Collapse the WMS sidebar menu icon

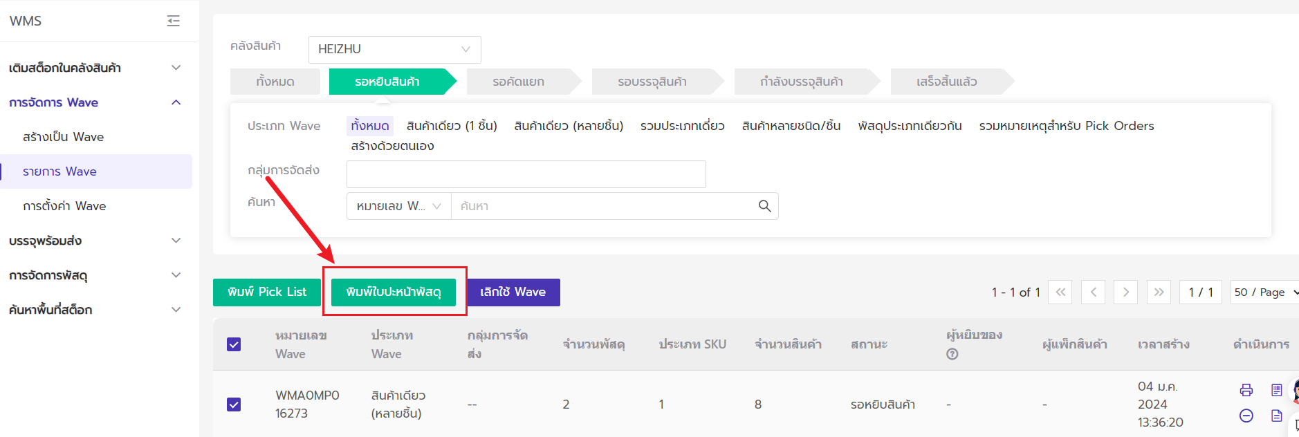174,21
